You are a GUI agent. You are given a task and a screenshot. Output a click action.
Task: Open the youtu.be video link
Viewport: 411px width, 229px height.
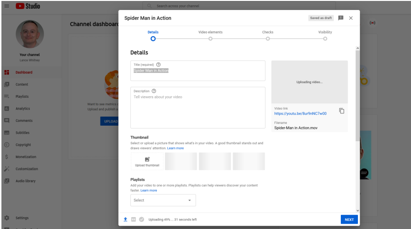[x=301, y=113]
